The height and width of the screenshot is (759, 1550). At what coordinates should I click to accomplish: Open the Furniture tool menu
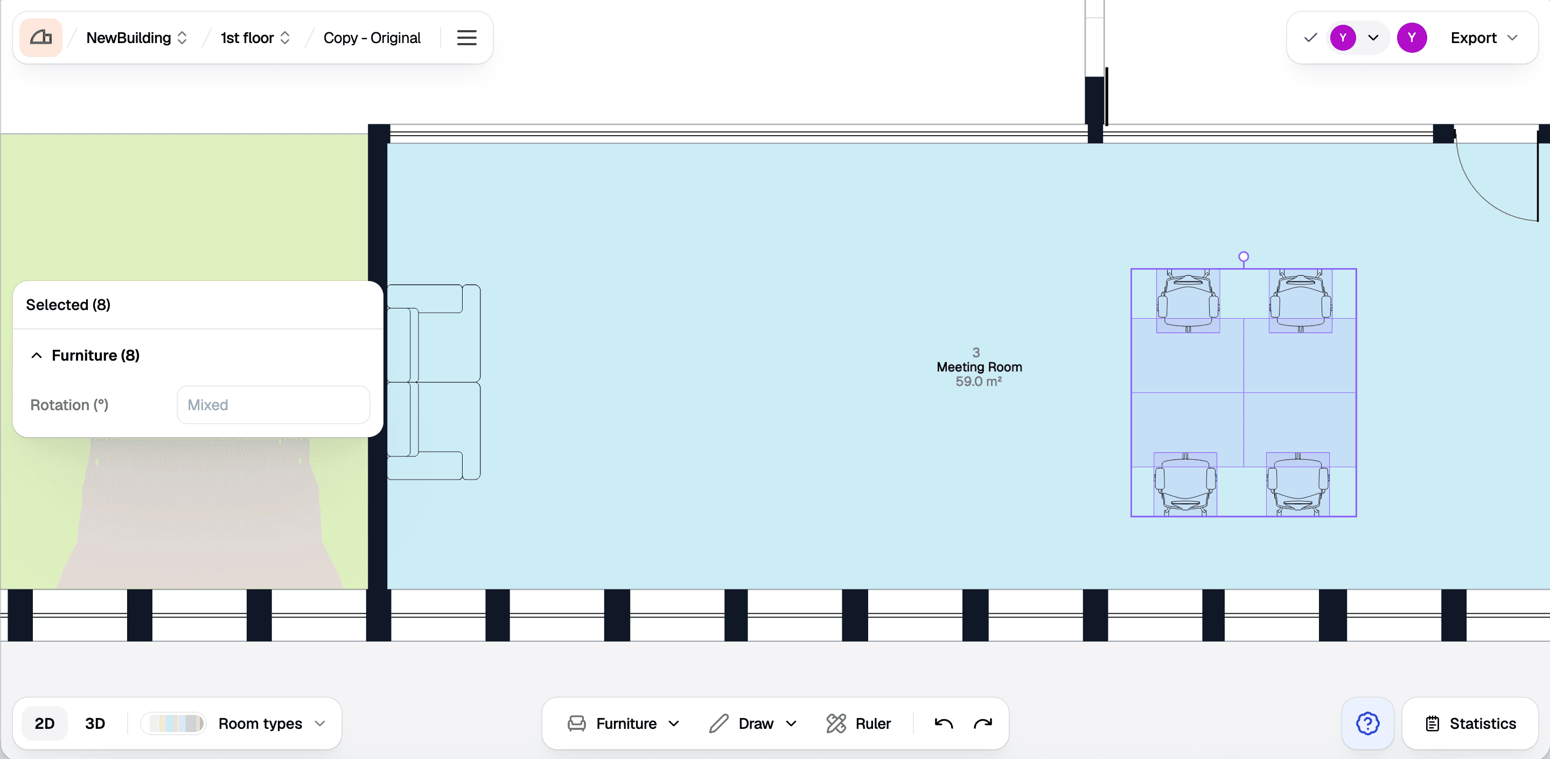623,723
